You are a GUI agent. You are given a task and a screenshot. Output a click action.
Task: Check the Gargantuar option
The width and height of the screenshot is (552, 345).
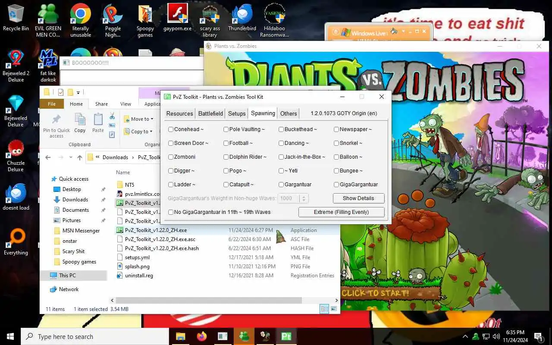[x=281, y=185]
